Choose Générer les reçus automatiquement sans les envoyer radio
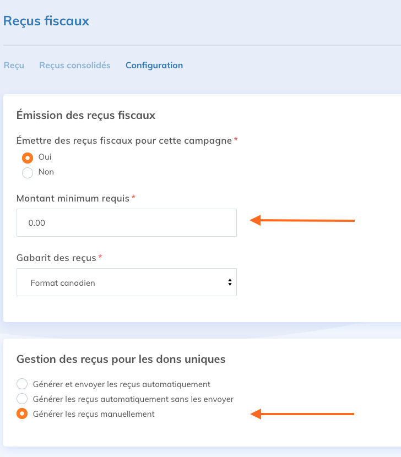The image size is (401, 457). coord(22,399)
